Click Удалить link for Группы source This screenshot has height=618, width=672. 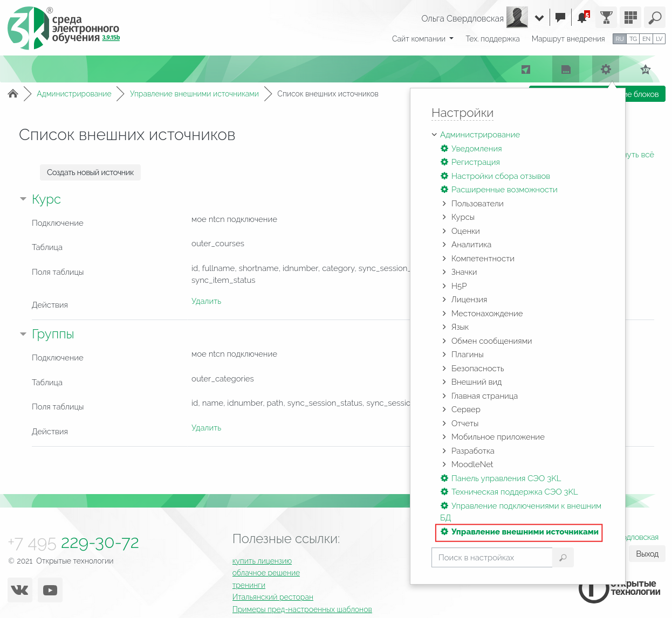tap(206, 428)
